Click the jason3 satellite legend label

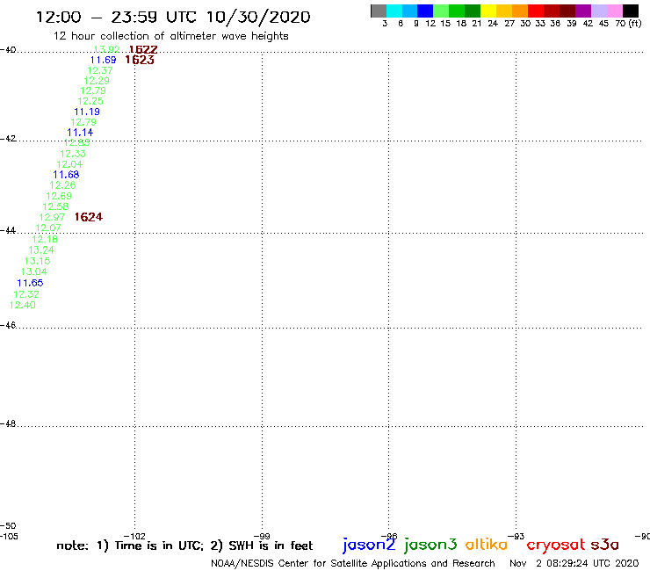pyautogui.click(x=430, y=545)
